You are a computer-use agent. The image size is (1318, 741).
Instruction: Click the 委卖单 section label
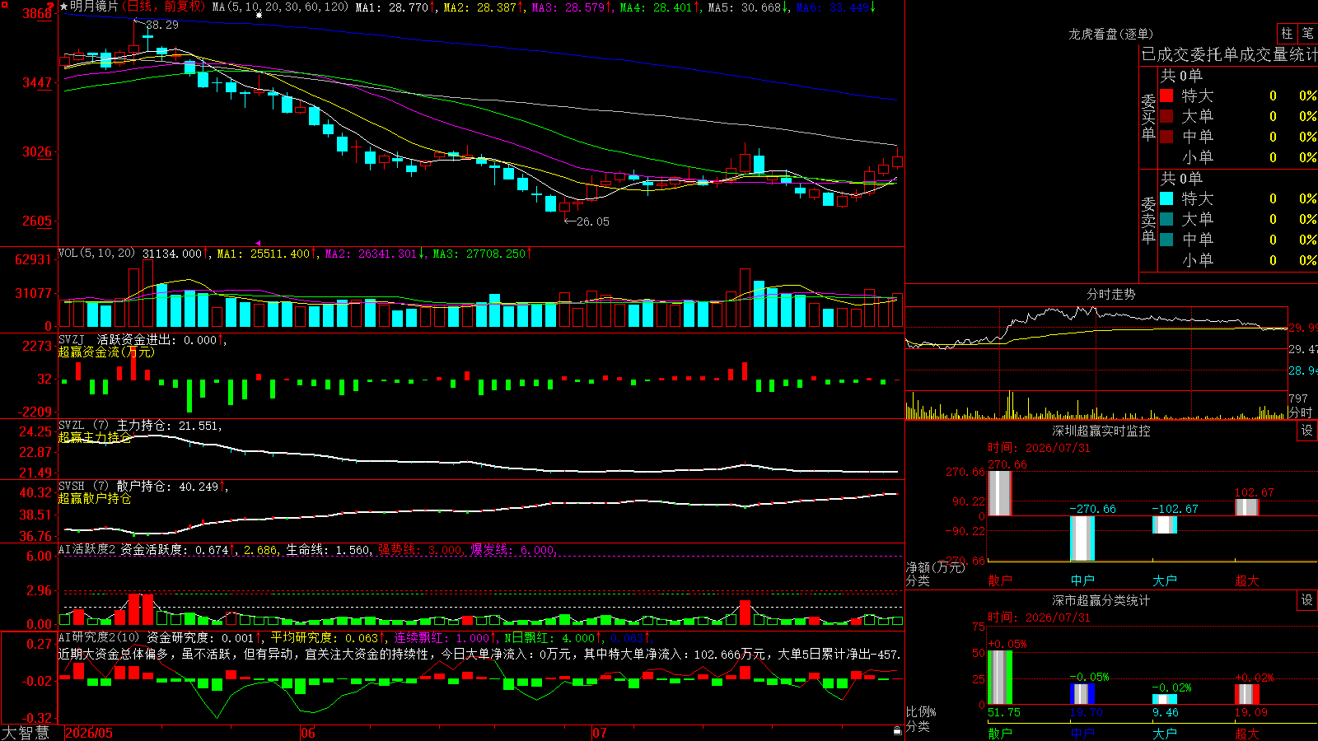(1148, 221)
